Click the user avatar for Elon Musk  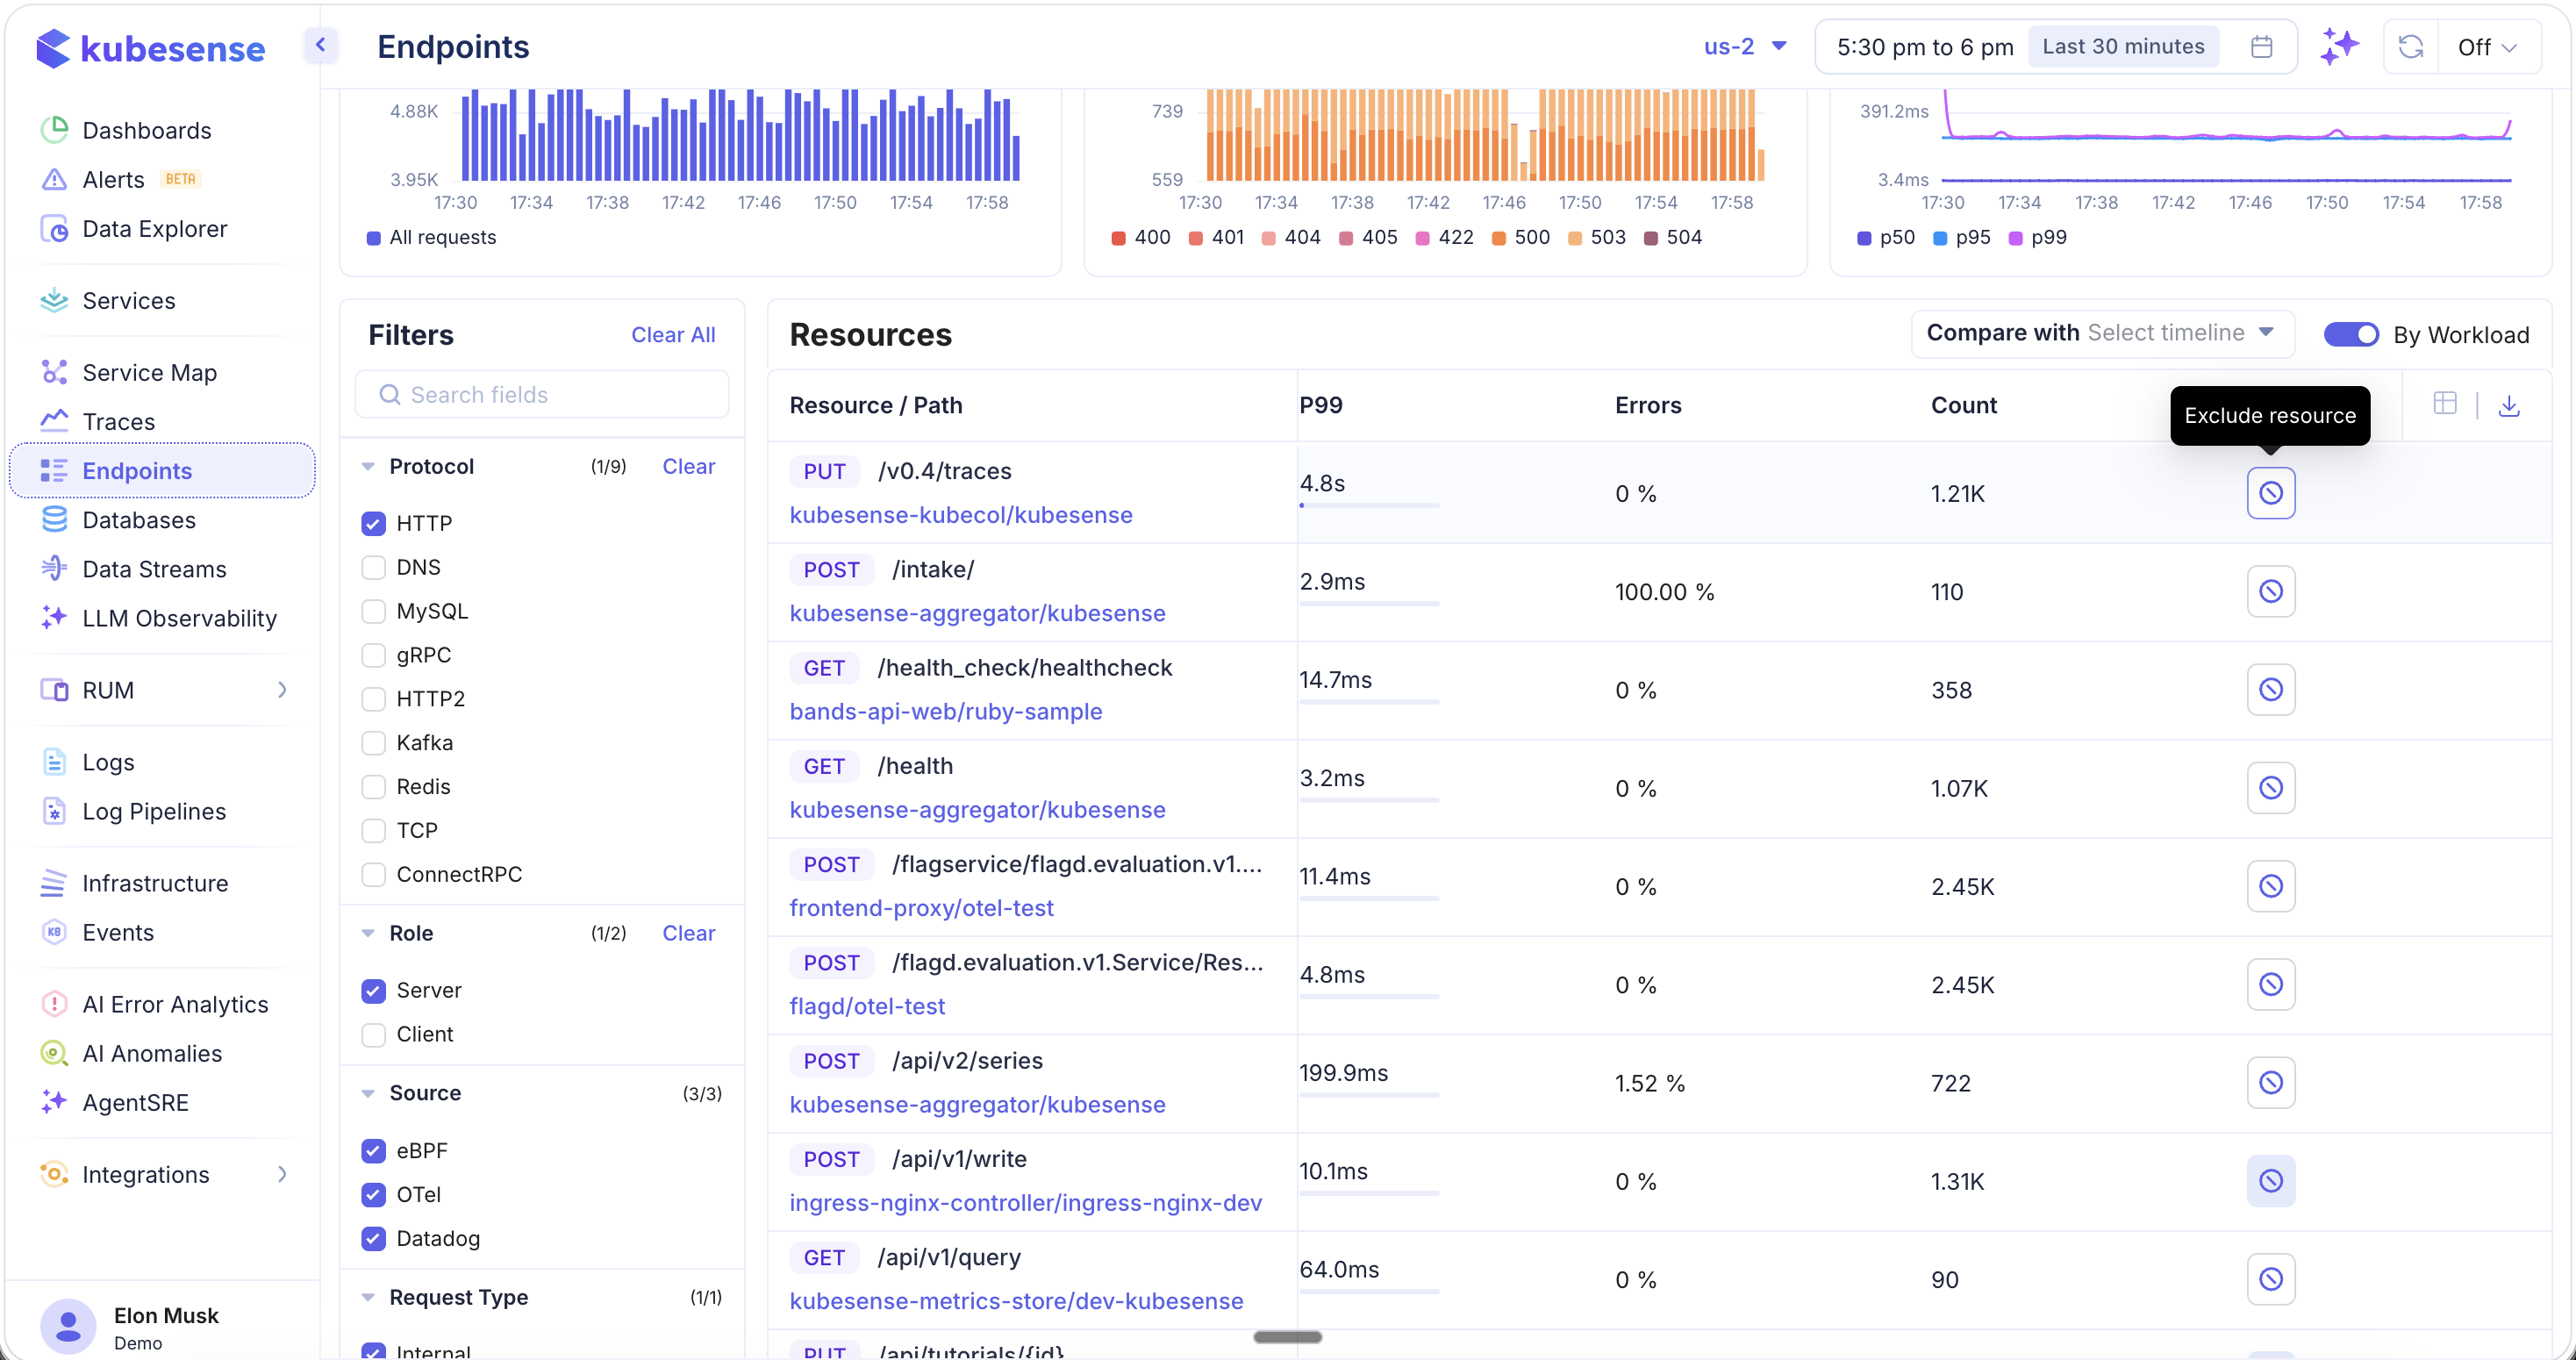(68, 1326)
